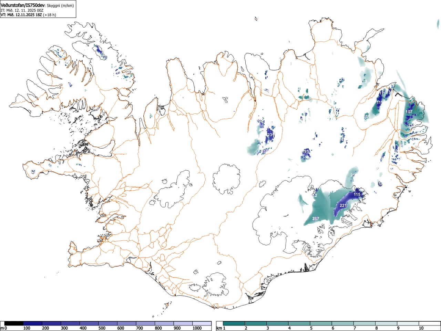Click the '91' visibility value on the map

(x=306, y=151)
